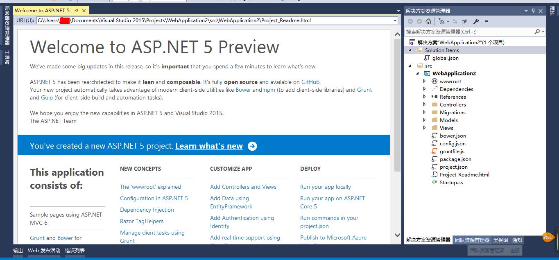Expand the Controllers folder
The image size is (559, 260).
click(425, 104)
